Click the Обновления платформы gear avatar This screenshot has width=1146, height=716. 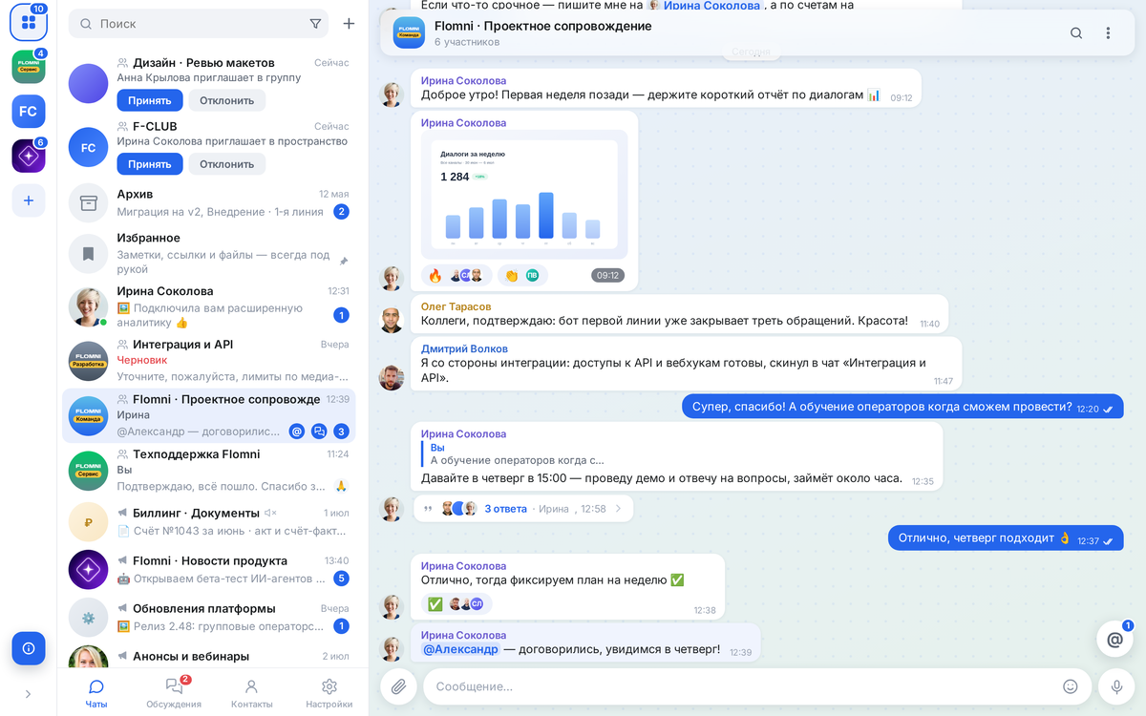[x=88, y=618]
